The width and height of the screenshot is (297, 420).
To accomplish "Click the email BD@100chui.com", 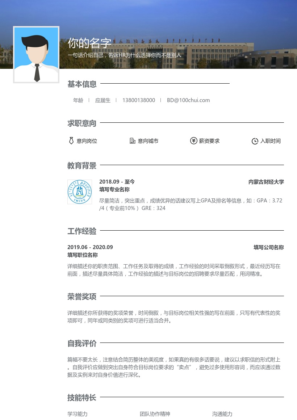I will 188,100.
